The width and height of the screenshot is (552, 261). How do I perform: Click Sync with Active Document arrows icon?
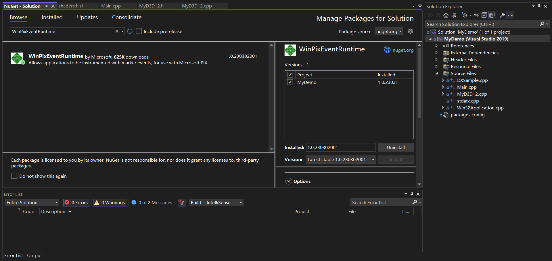[476, 15]
